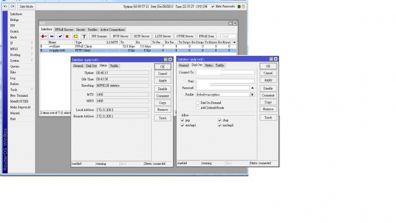Screen dimensions: 396x223
Task: Select the Hinet PPPoE Client row
Action: [138, 46]
